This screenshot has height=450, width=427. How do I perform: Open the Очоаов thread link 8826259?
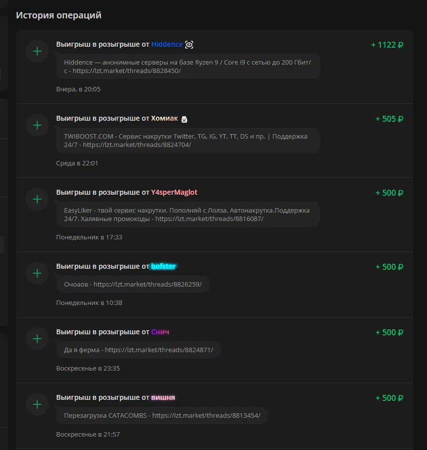point(147,285)
